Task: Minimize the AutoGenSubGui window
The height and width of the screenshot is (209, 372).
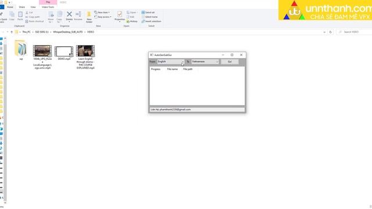Action: (223, 55)
